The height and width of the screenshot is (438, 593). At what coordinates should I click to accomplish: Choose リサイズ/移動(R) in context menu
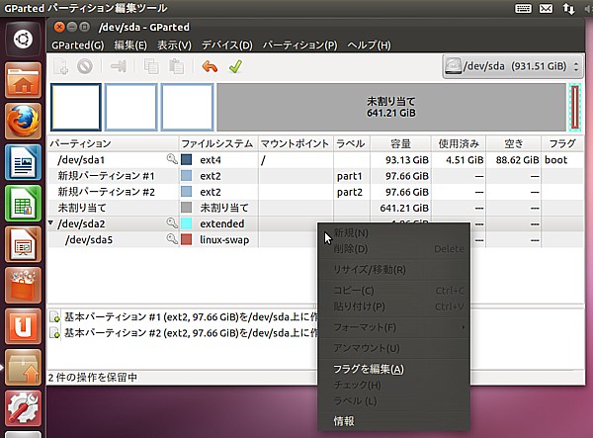pos(393,270)
